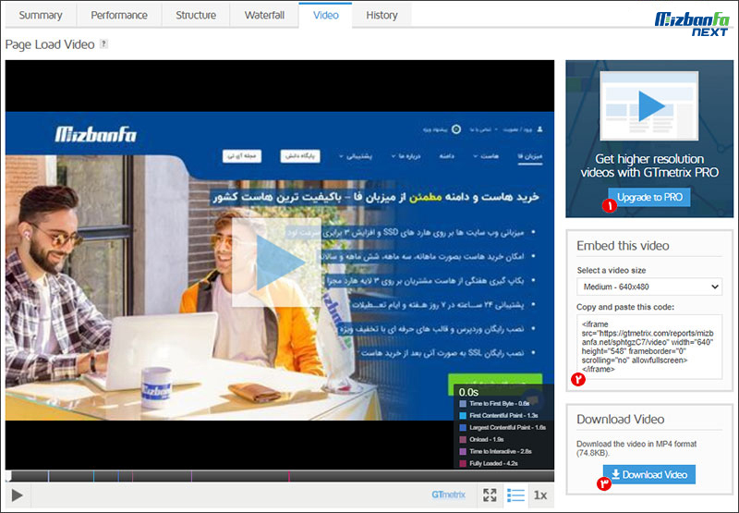
Task: Go to the Structure tab
Action: coord(196,15)
